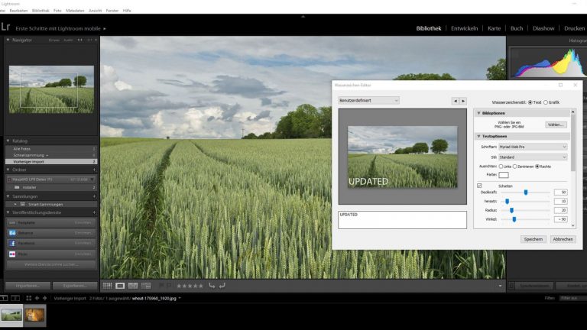Toggle the Schatten checkbox

click(x=479, y=186)
